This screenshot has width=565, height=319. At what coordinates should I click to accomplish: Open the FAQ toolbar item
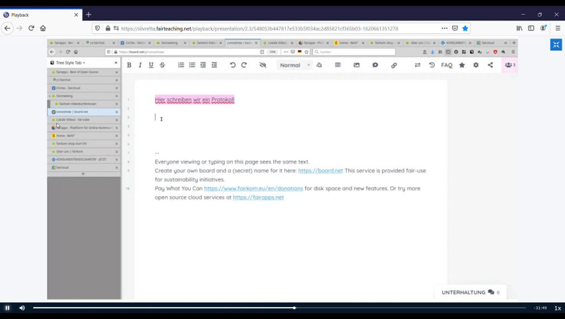coord(447,65)
